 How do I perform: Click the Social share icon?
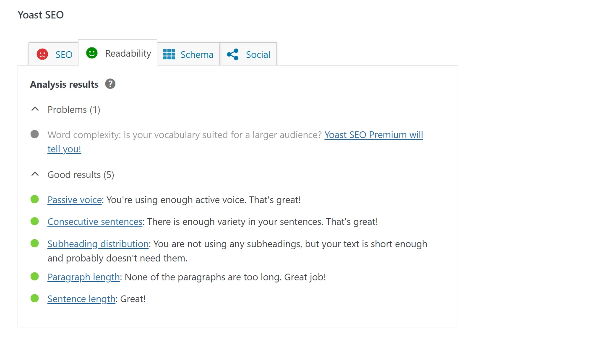tap(232, 54)
